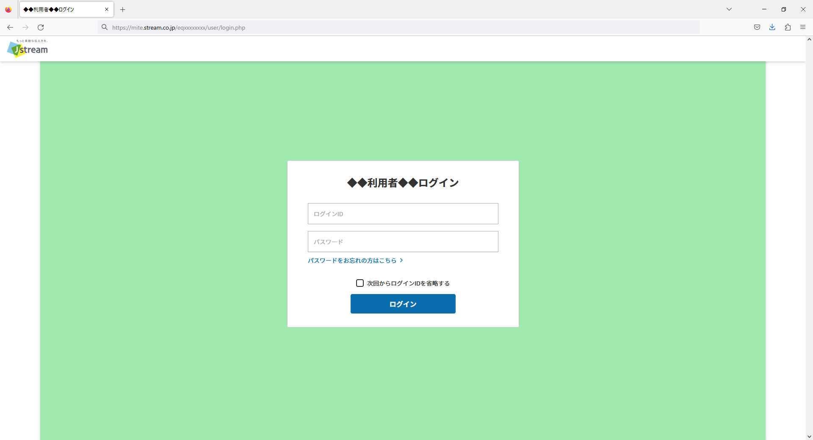Image resolution: width=813 pixels, height=440 pixels.
Task: Click the page scrollbar up arrow
Action: (x=809, y=39)
